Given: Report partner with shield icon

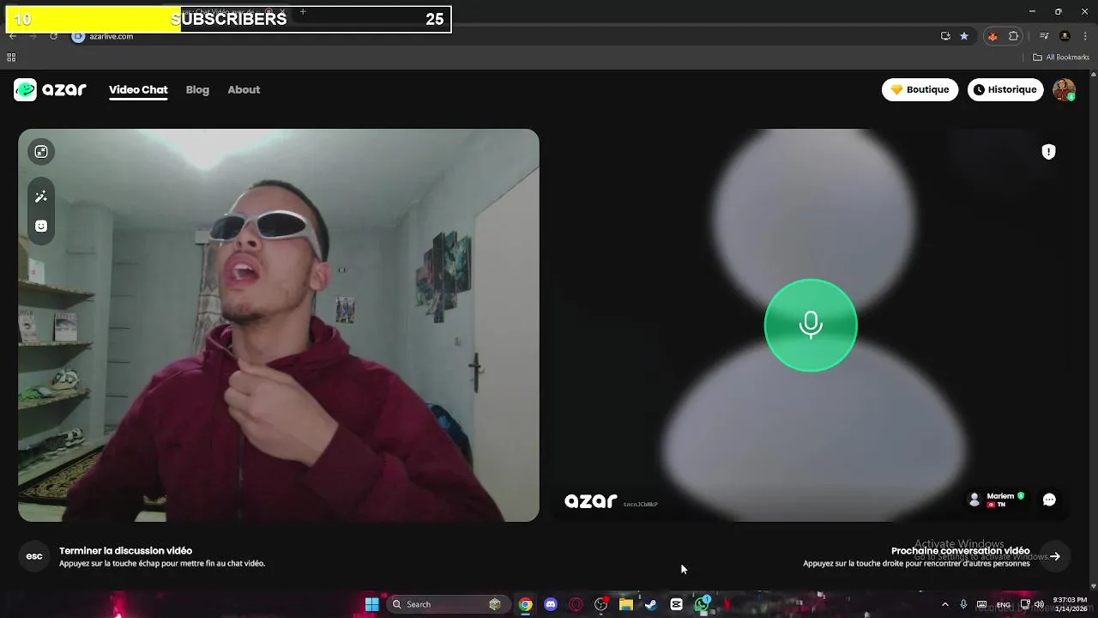Looking at the screenshot, I should 1048,152.
